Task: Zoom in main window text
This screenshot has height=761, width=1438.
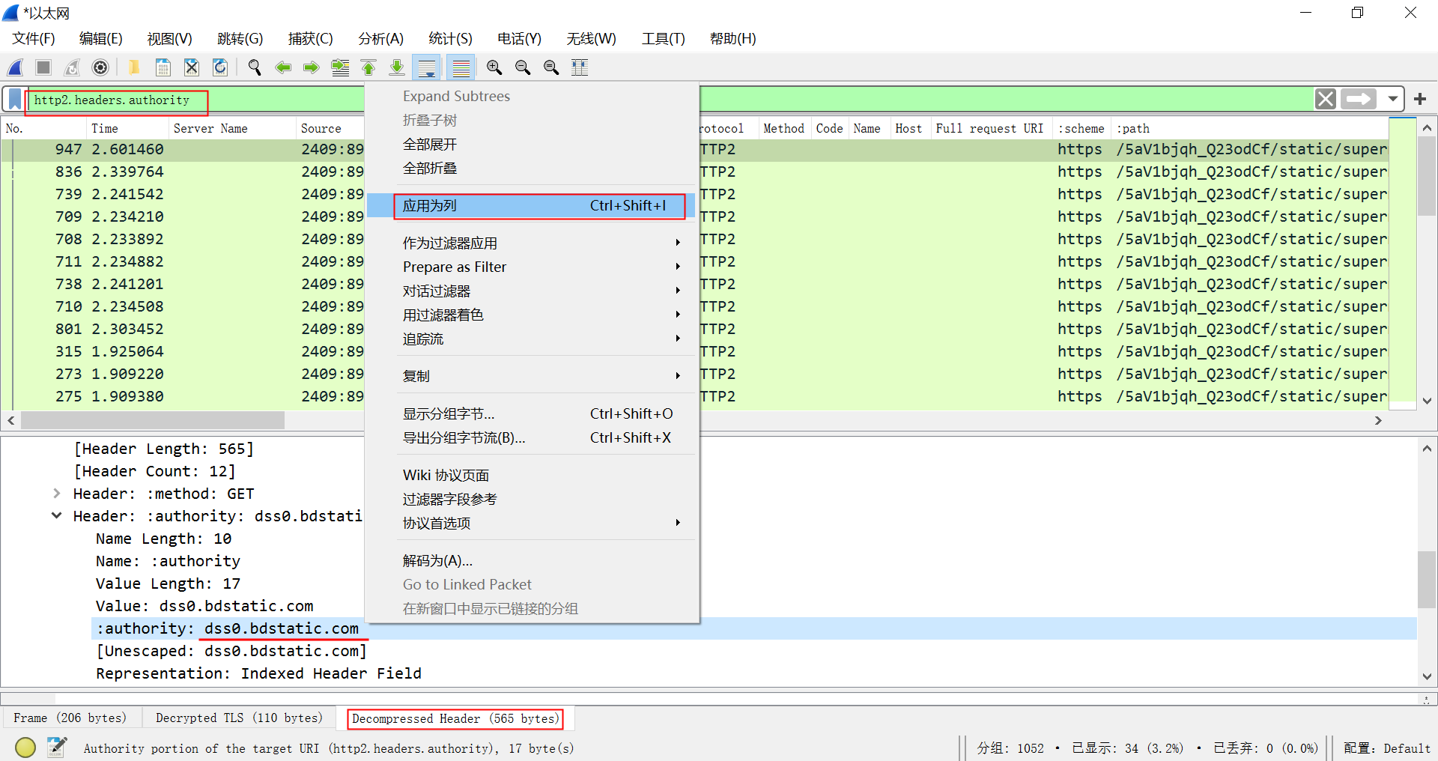Action: coord(494,67)
